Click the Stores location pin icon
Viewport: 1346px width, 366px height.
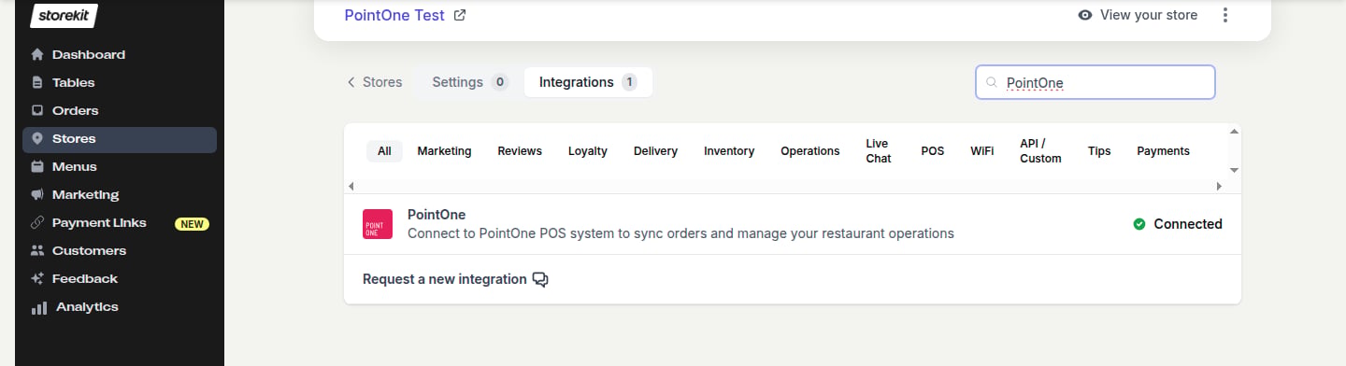click(x=37, y=138)
